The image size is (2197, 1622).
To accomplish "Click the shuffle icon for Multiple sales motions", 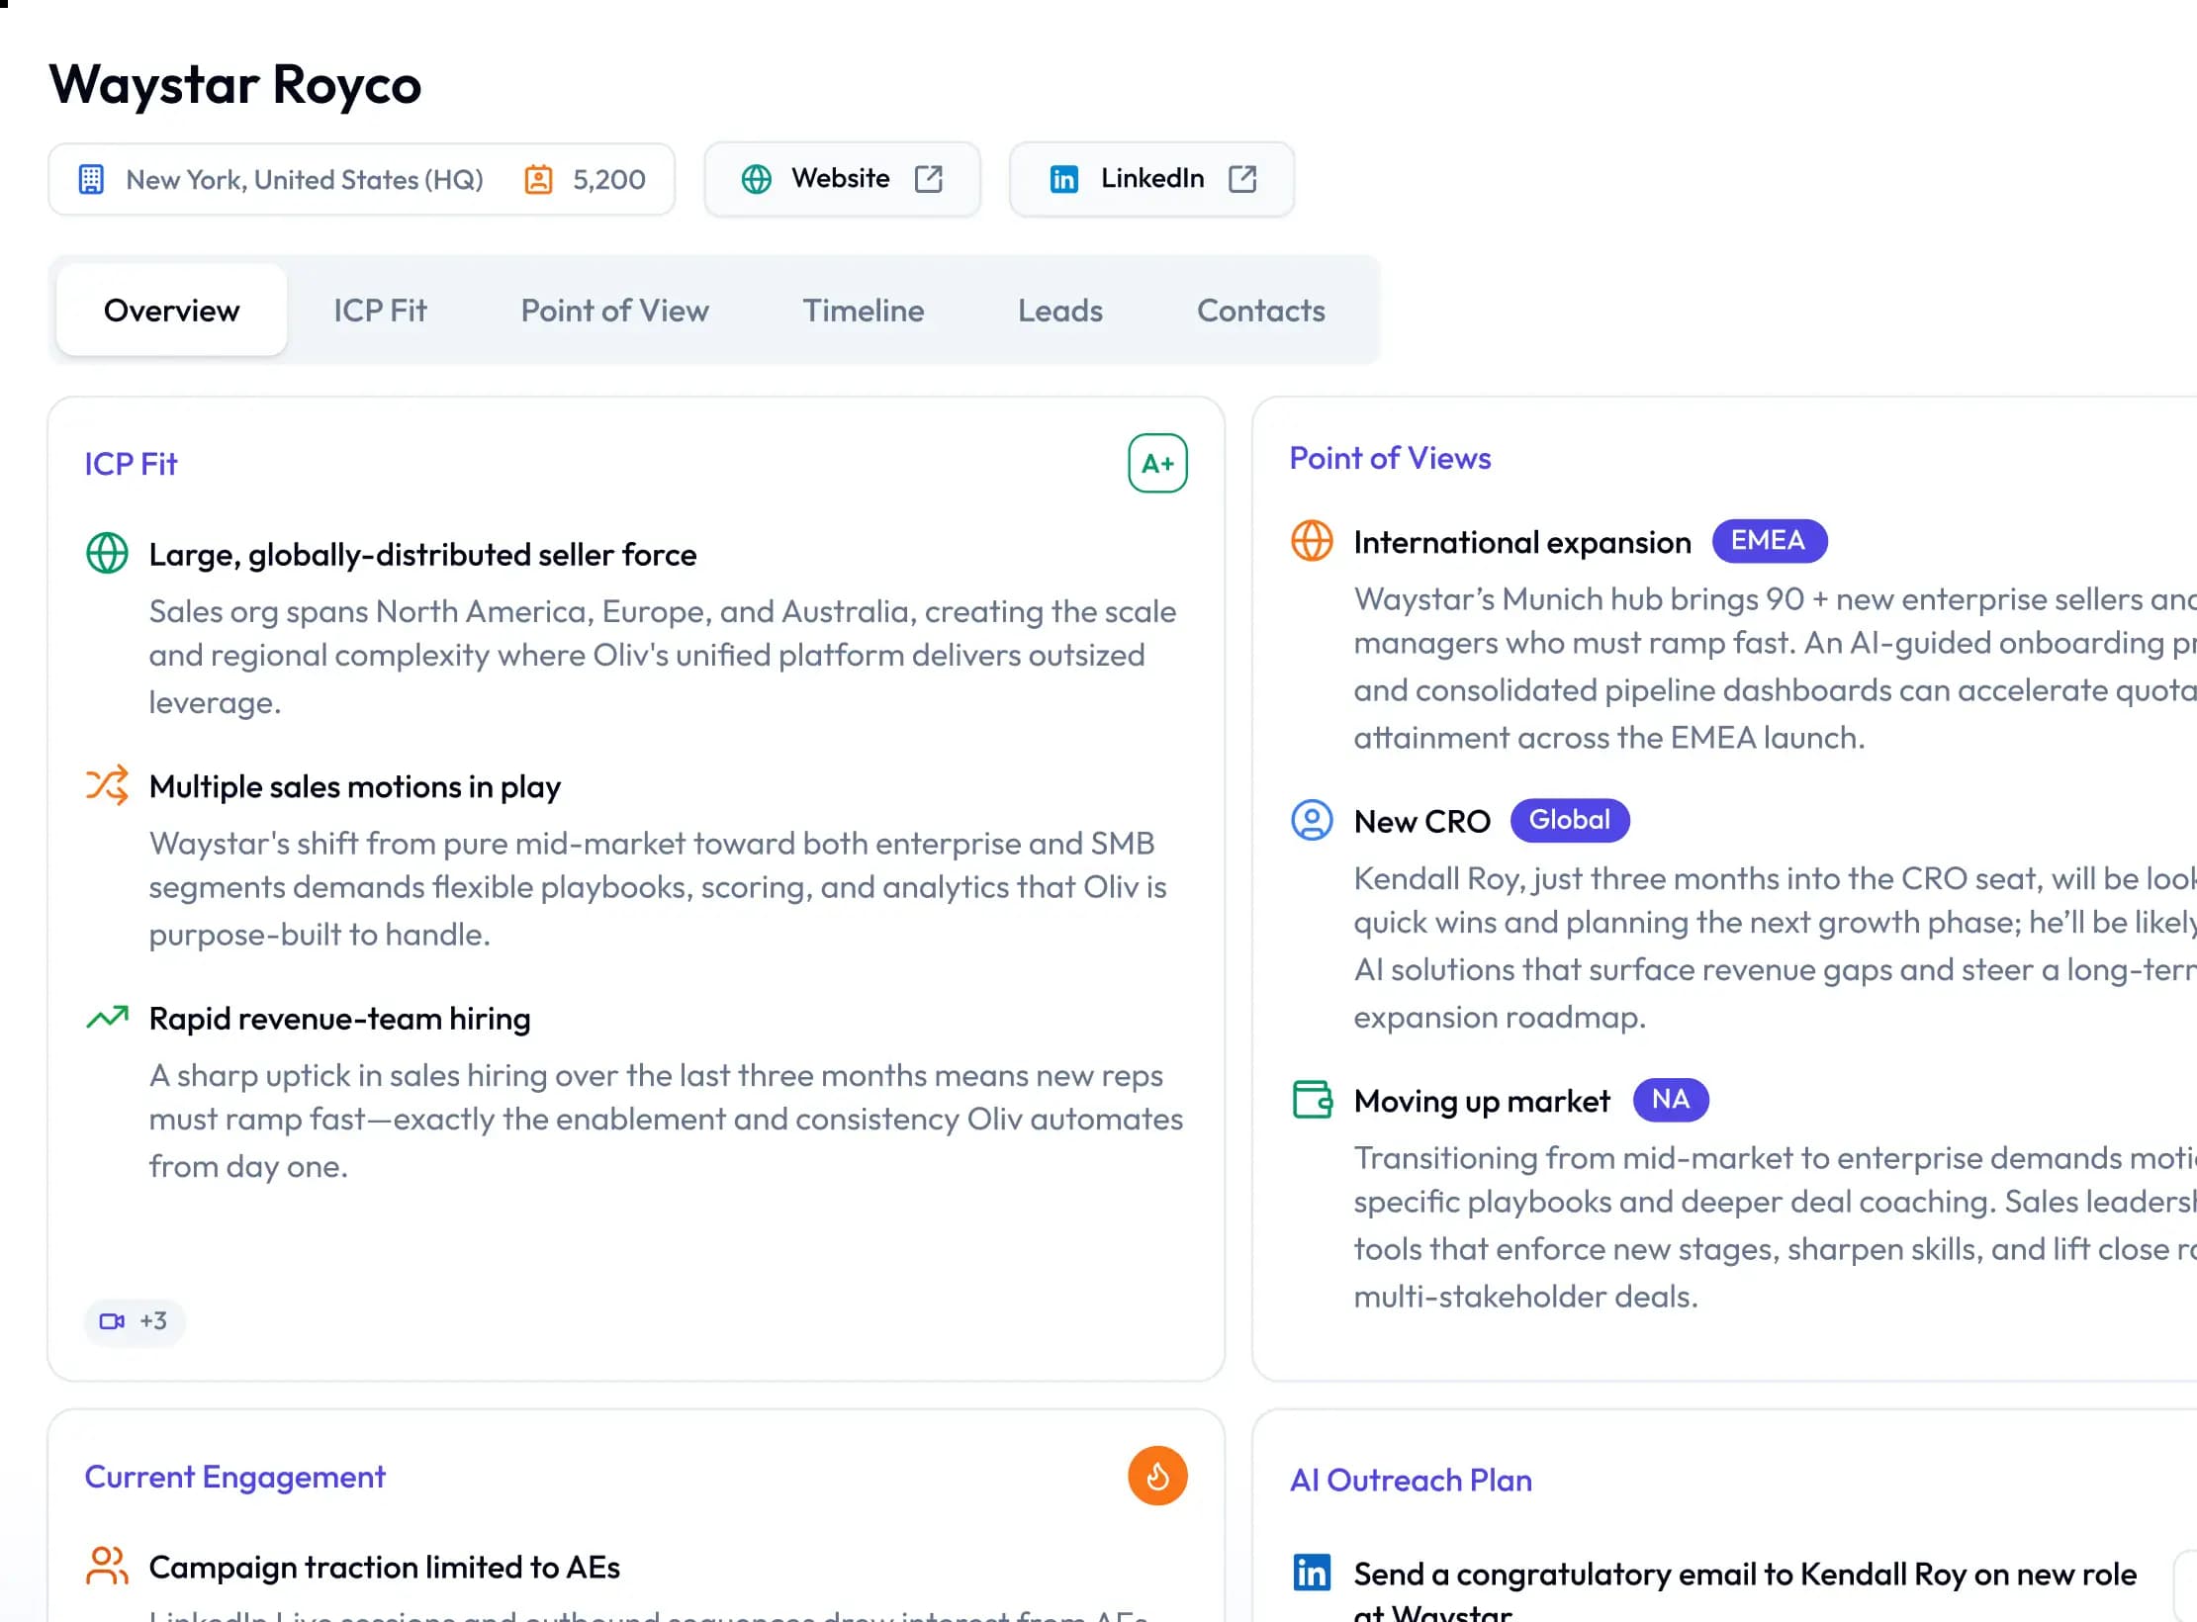I will pyautogui.click(x=107, y=785).
